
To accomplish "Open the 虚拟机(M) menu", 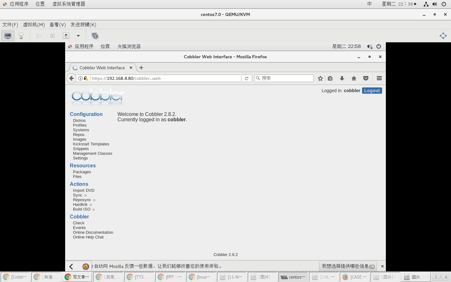I will tap(34, 24).
